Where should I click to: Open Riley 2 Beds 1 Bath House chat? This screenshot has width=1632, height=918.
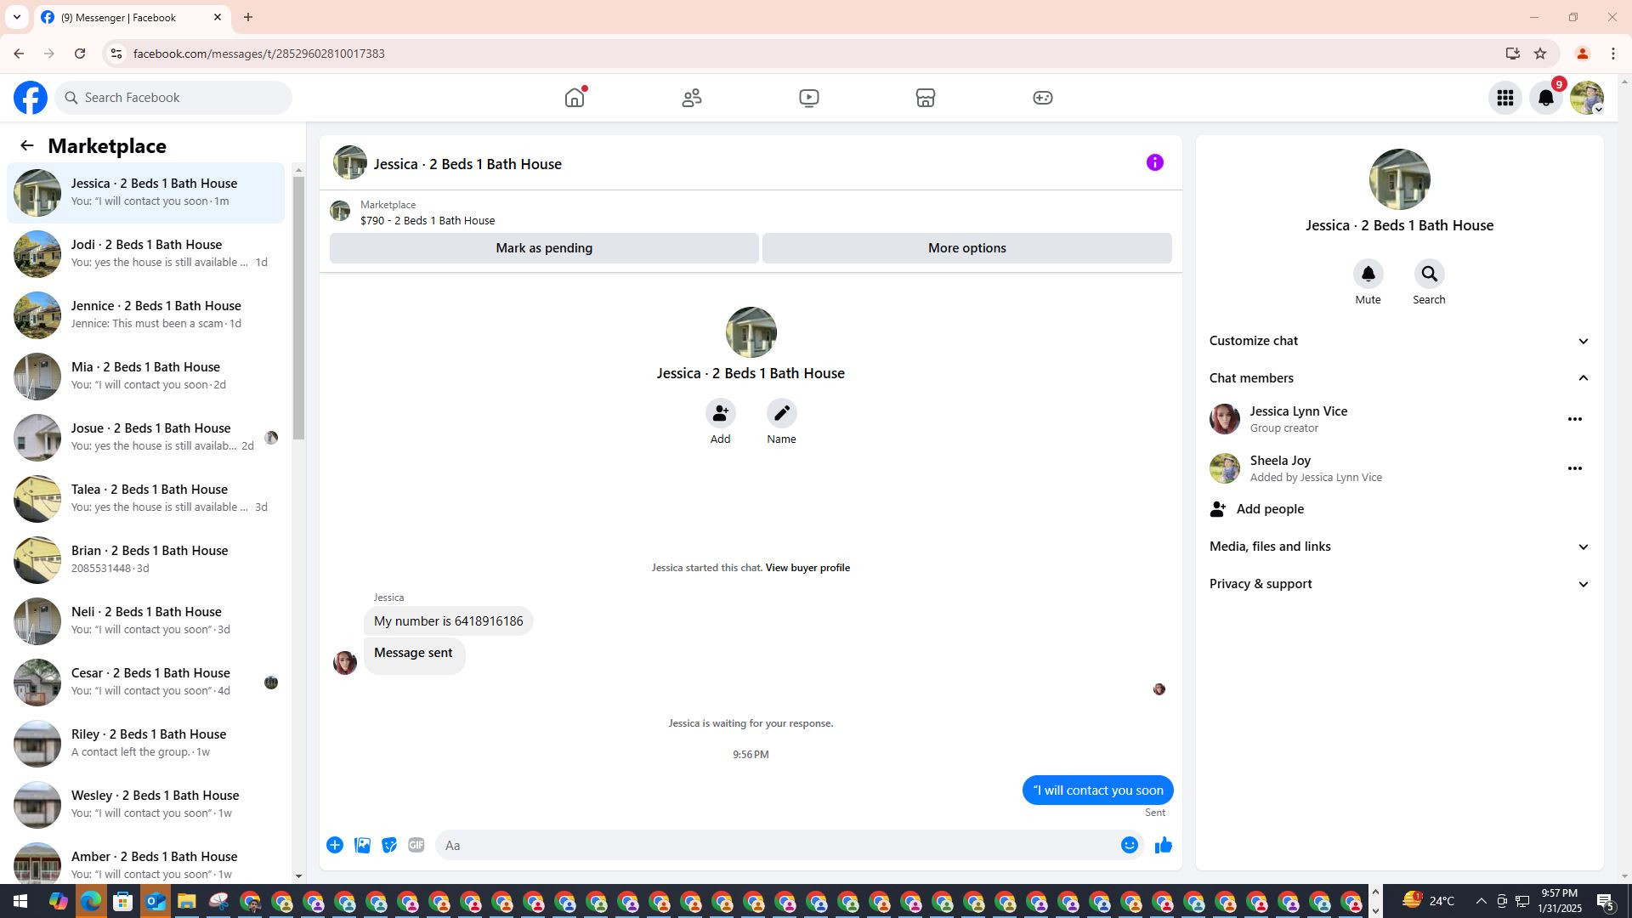[145, 743]
